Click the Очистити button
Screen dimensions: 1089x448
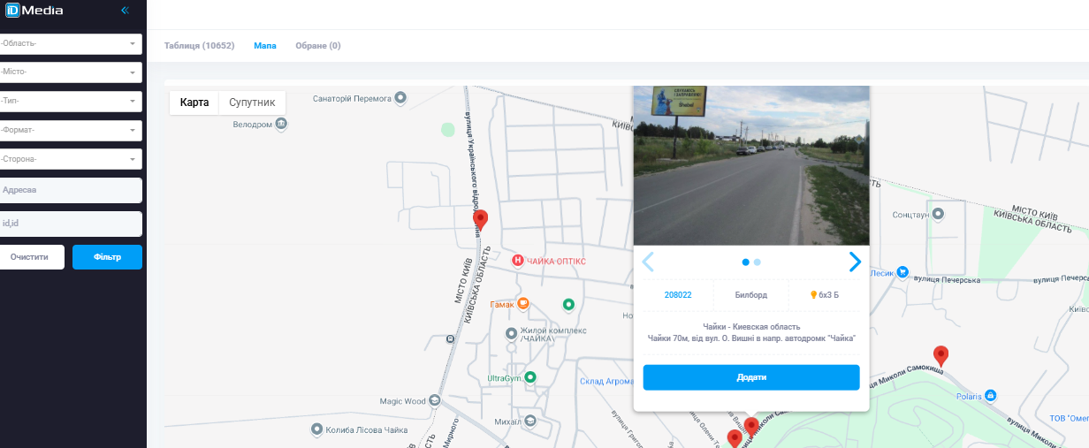[x=30, y=257]
